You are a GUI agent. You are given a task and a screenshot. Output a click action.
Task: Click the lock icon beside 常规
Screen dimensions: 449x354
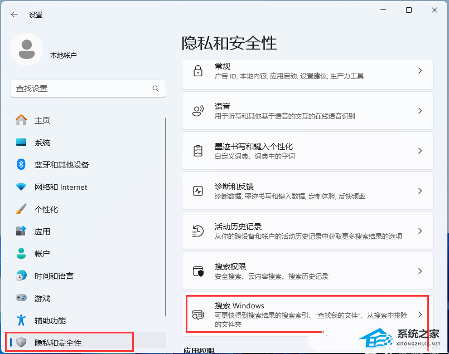pos(198,71)
